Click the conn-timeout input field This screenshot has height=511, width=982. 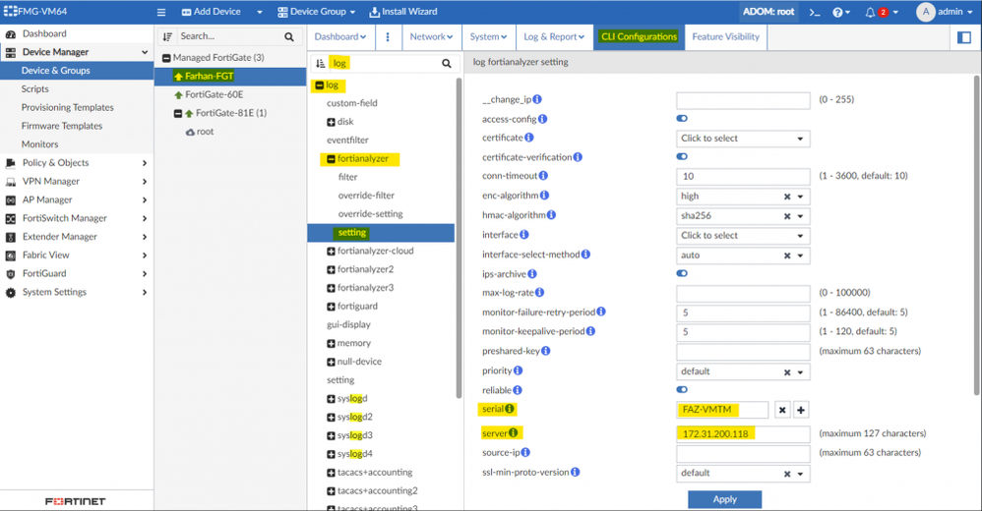click(743, 176)
